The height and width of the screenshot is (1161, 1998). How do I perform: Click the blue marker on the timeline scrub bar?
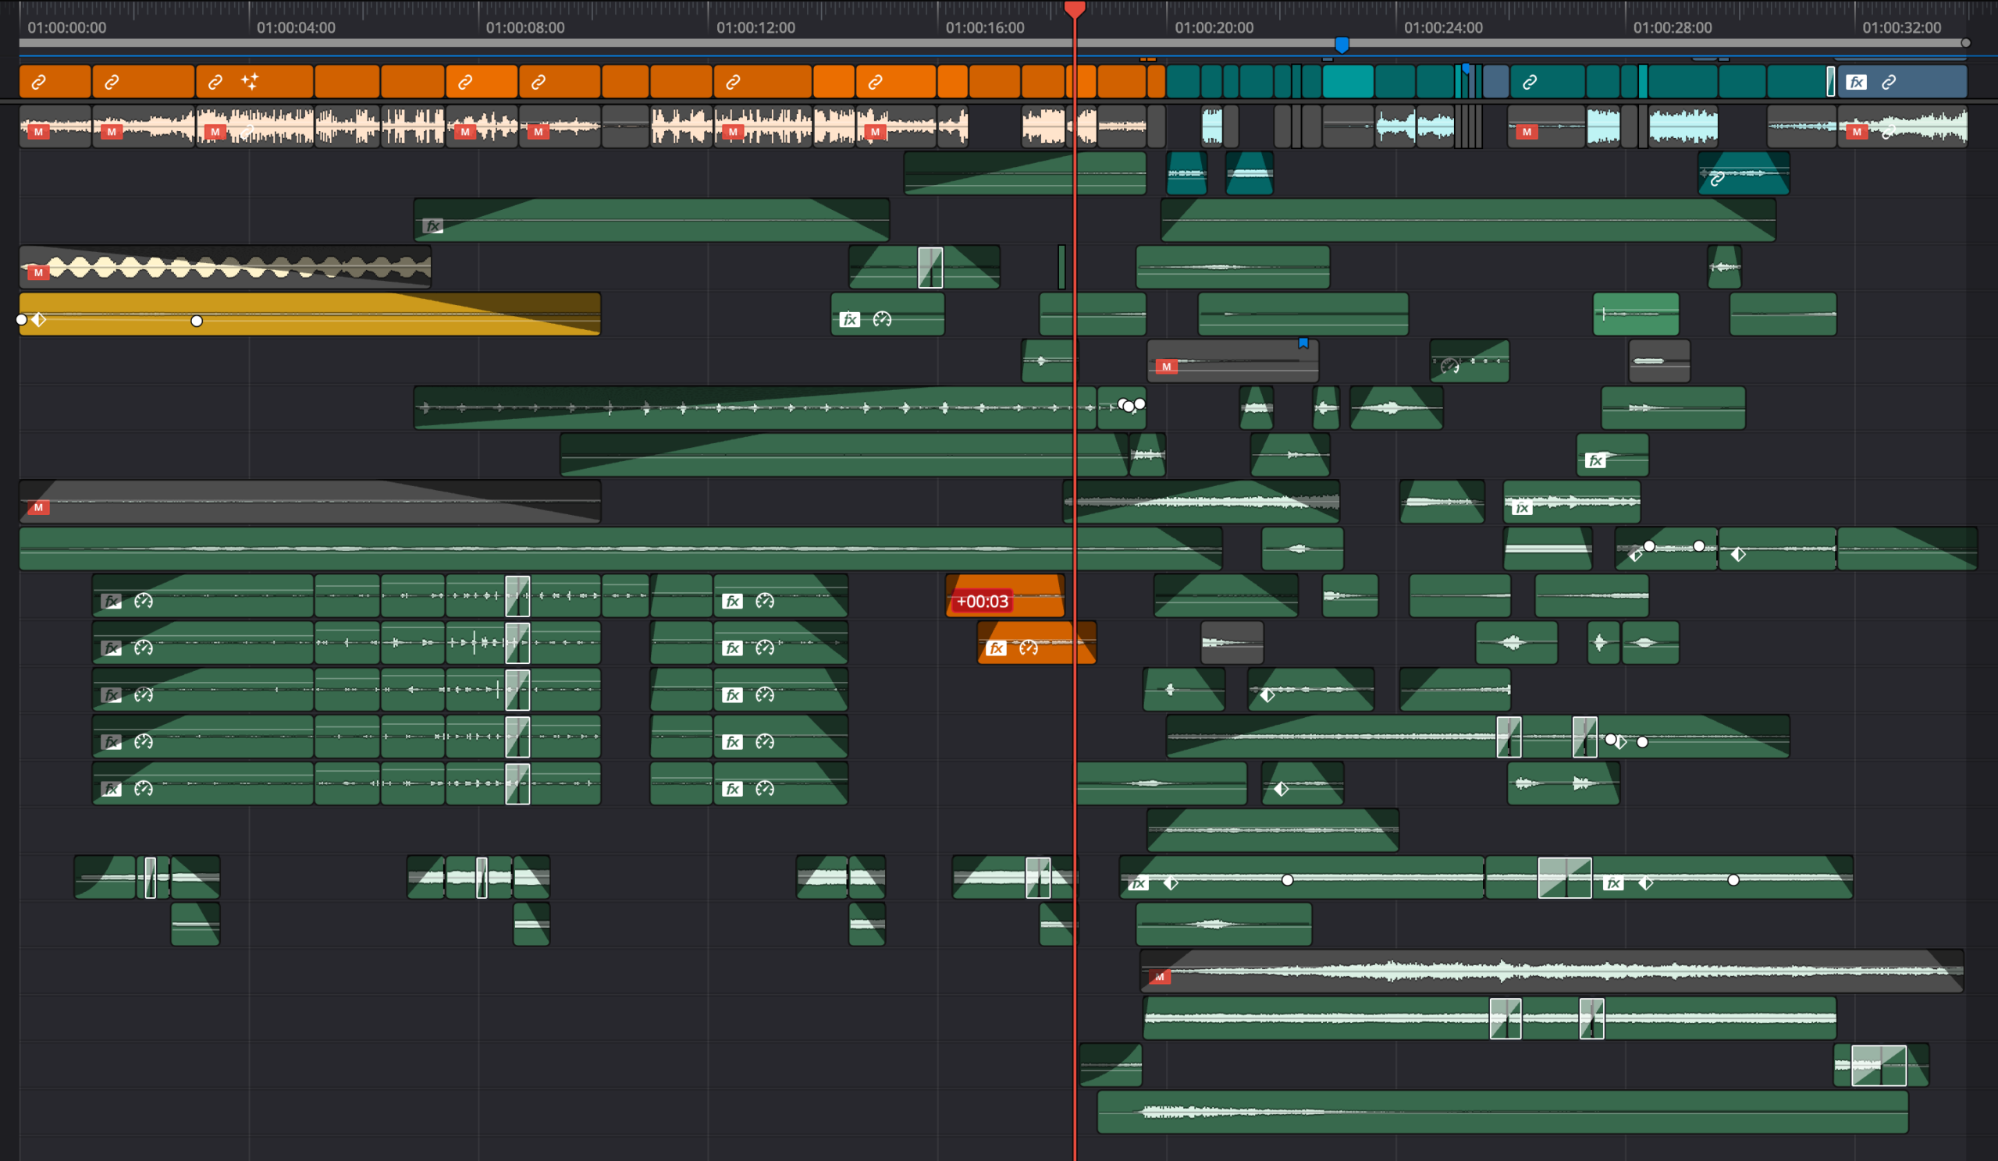(1342, 44)
